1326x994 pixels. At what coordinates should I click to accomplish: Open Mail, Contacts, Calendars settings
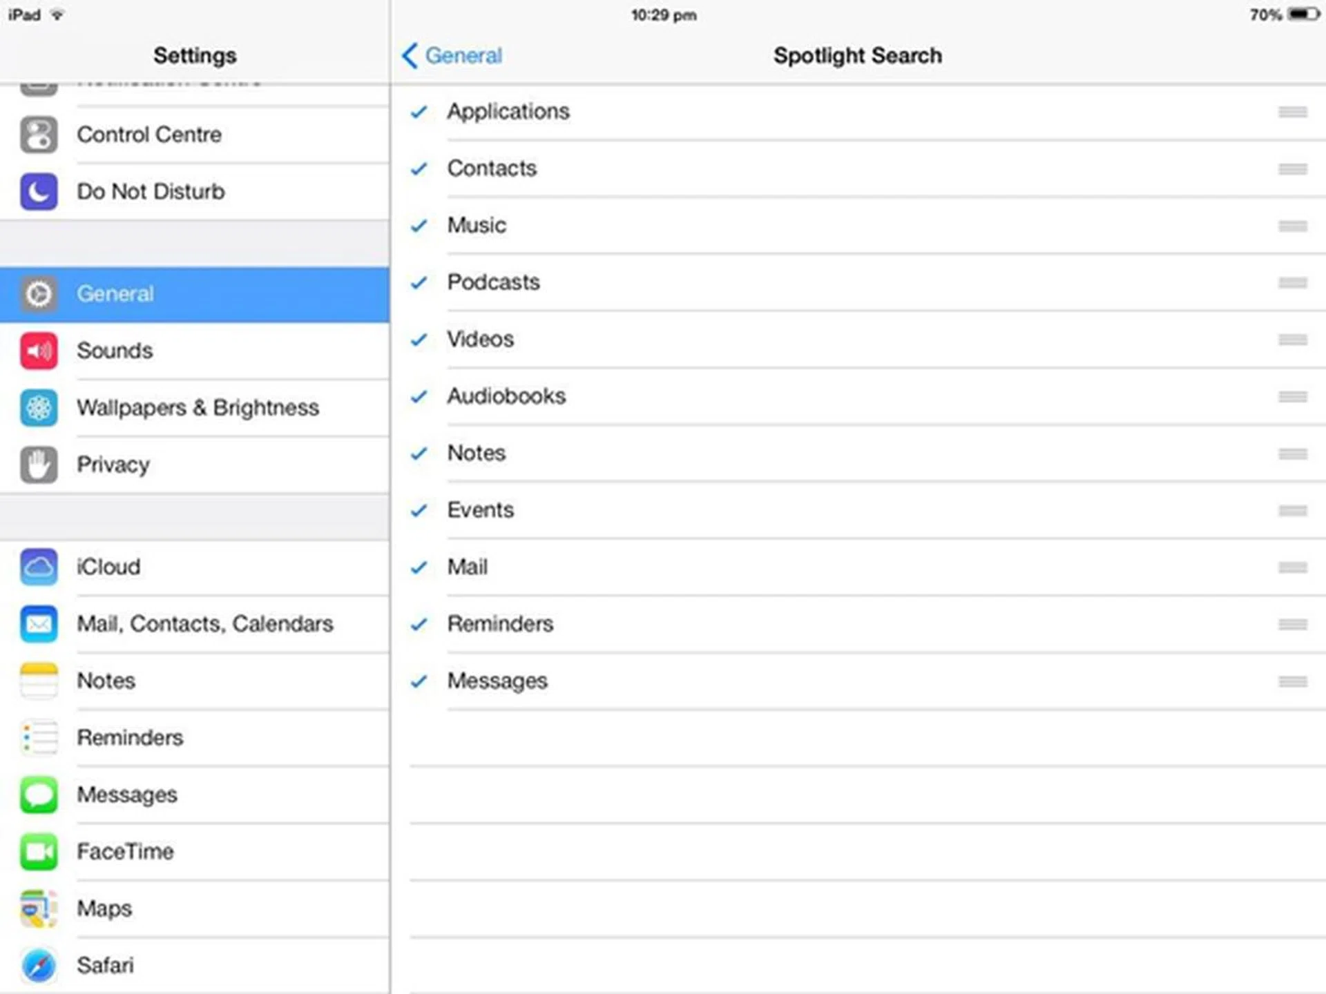pos(205,624)
